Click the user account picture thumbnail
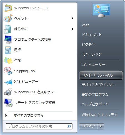The width and height of the screenshot is (125, 135). click(x=101, y=11)
